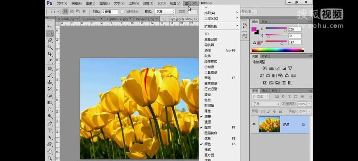The image size is (358, 161).
Task: Add a Brightness/Contrast adjustment
Action: tap(265, 68)
